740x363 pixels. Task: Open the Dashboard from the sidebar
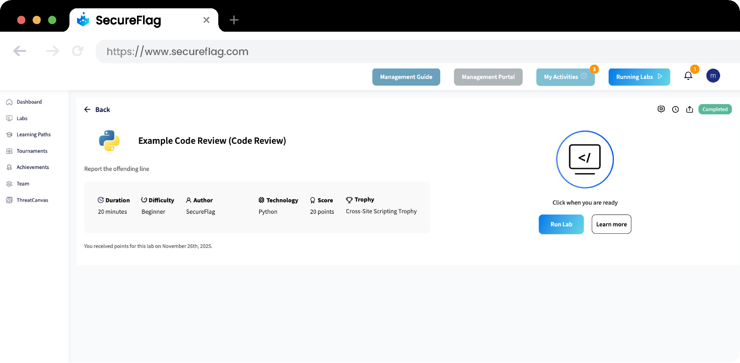tap(29, 102)
